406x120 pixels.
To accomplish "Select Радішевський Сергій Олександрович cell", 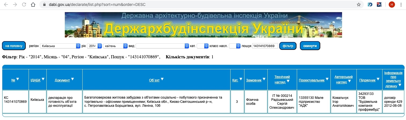I will 282,101.
